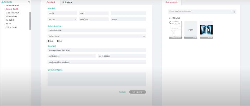Select patient Jie TU
This screenshot has width=250, height=106.
(x=8, y=24)
